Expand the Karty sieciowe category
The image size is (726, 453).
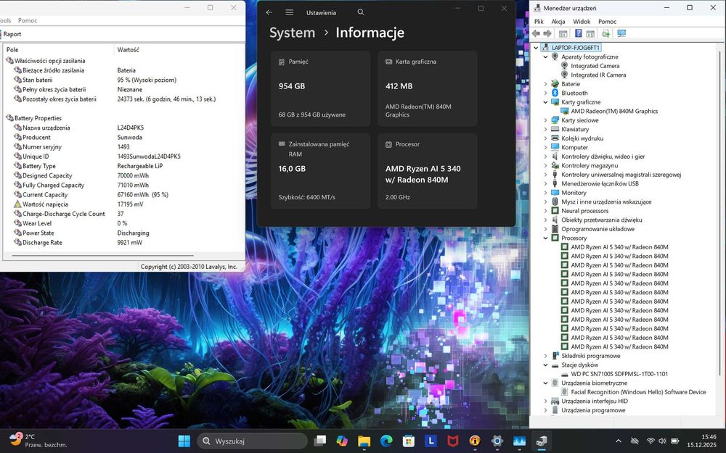tap(545, 120)
